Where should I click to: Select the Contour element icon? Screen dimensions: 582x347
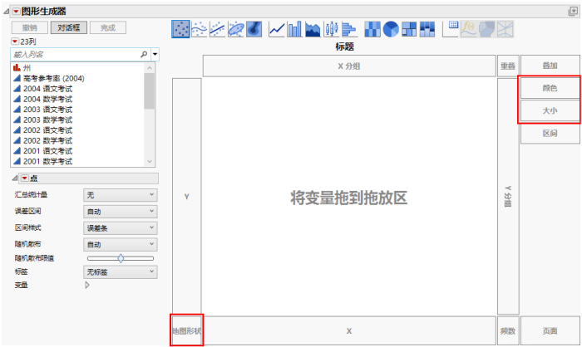[x=254, y=29]
